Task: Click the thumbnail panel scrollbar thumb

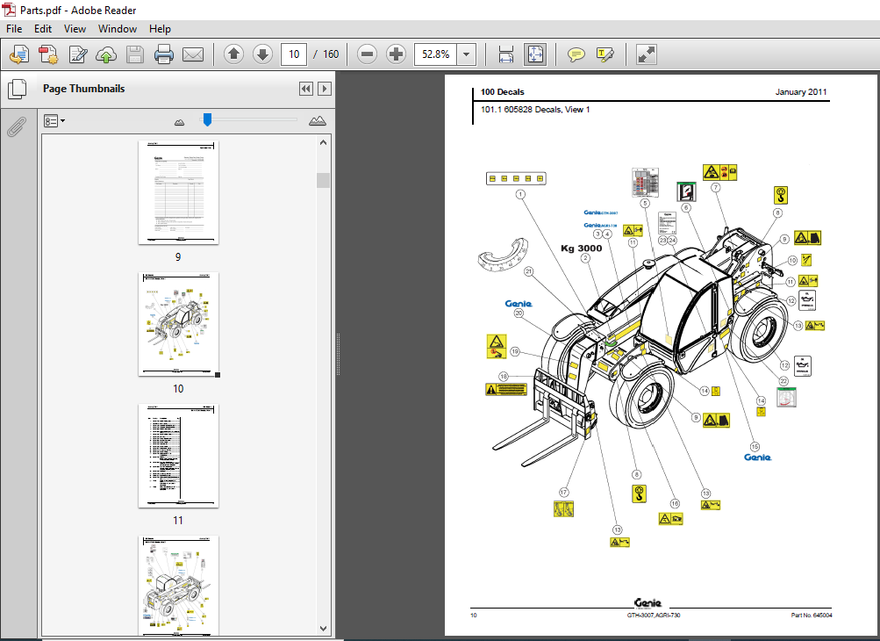Action: 323,180
